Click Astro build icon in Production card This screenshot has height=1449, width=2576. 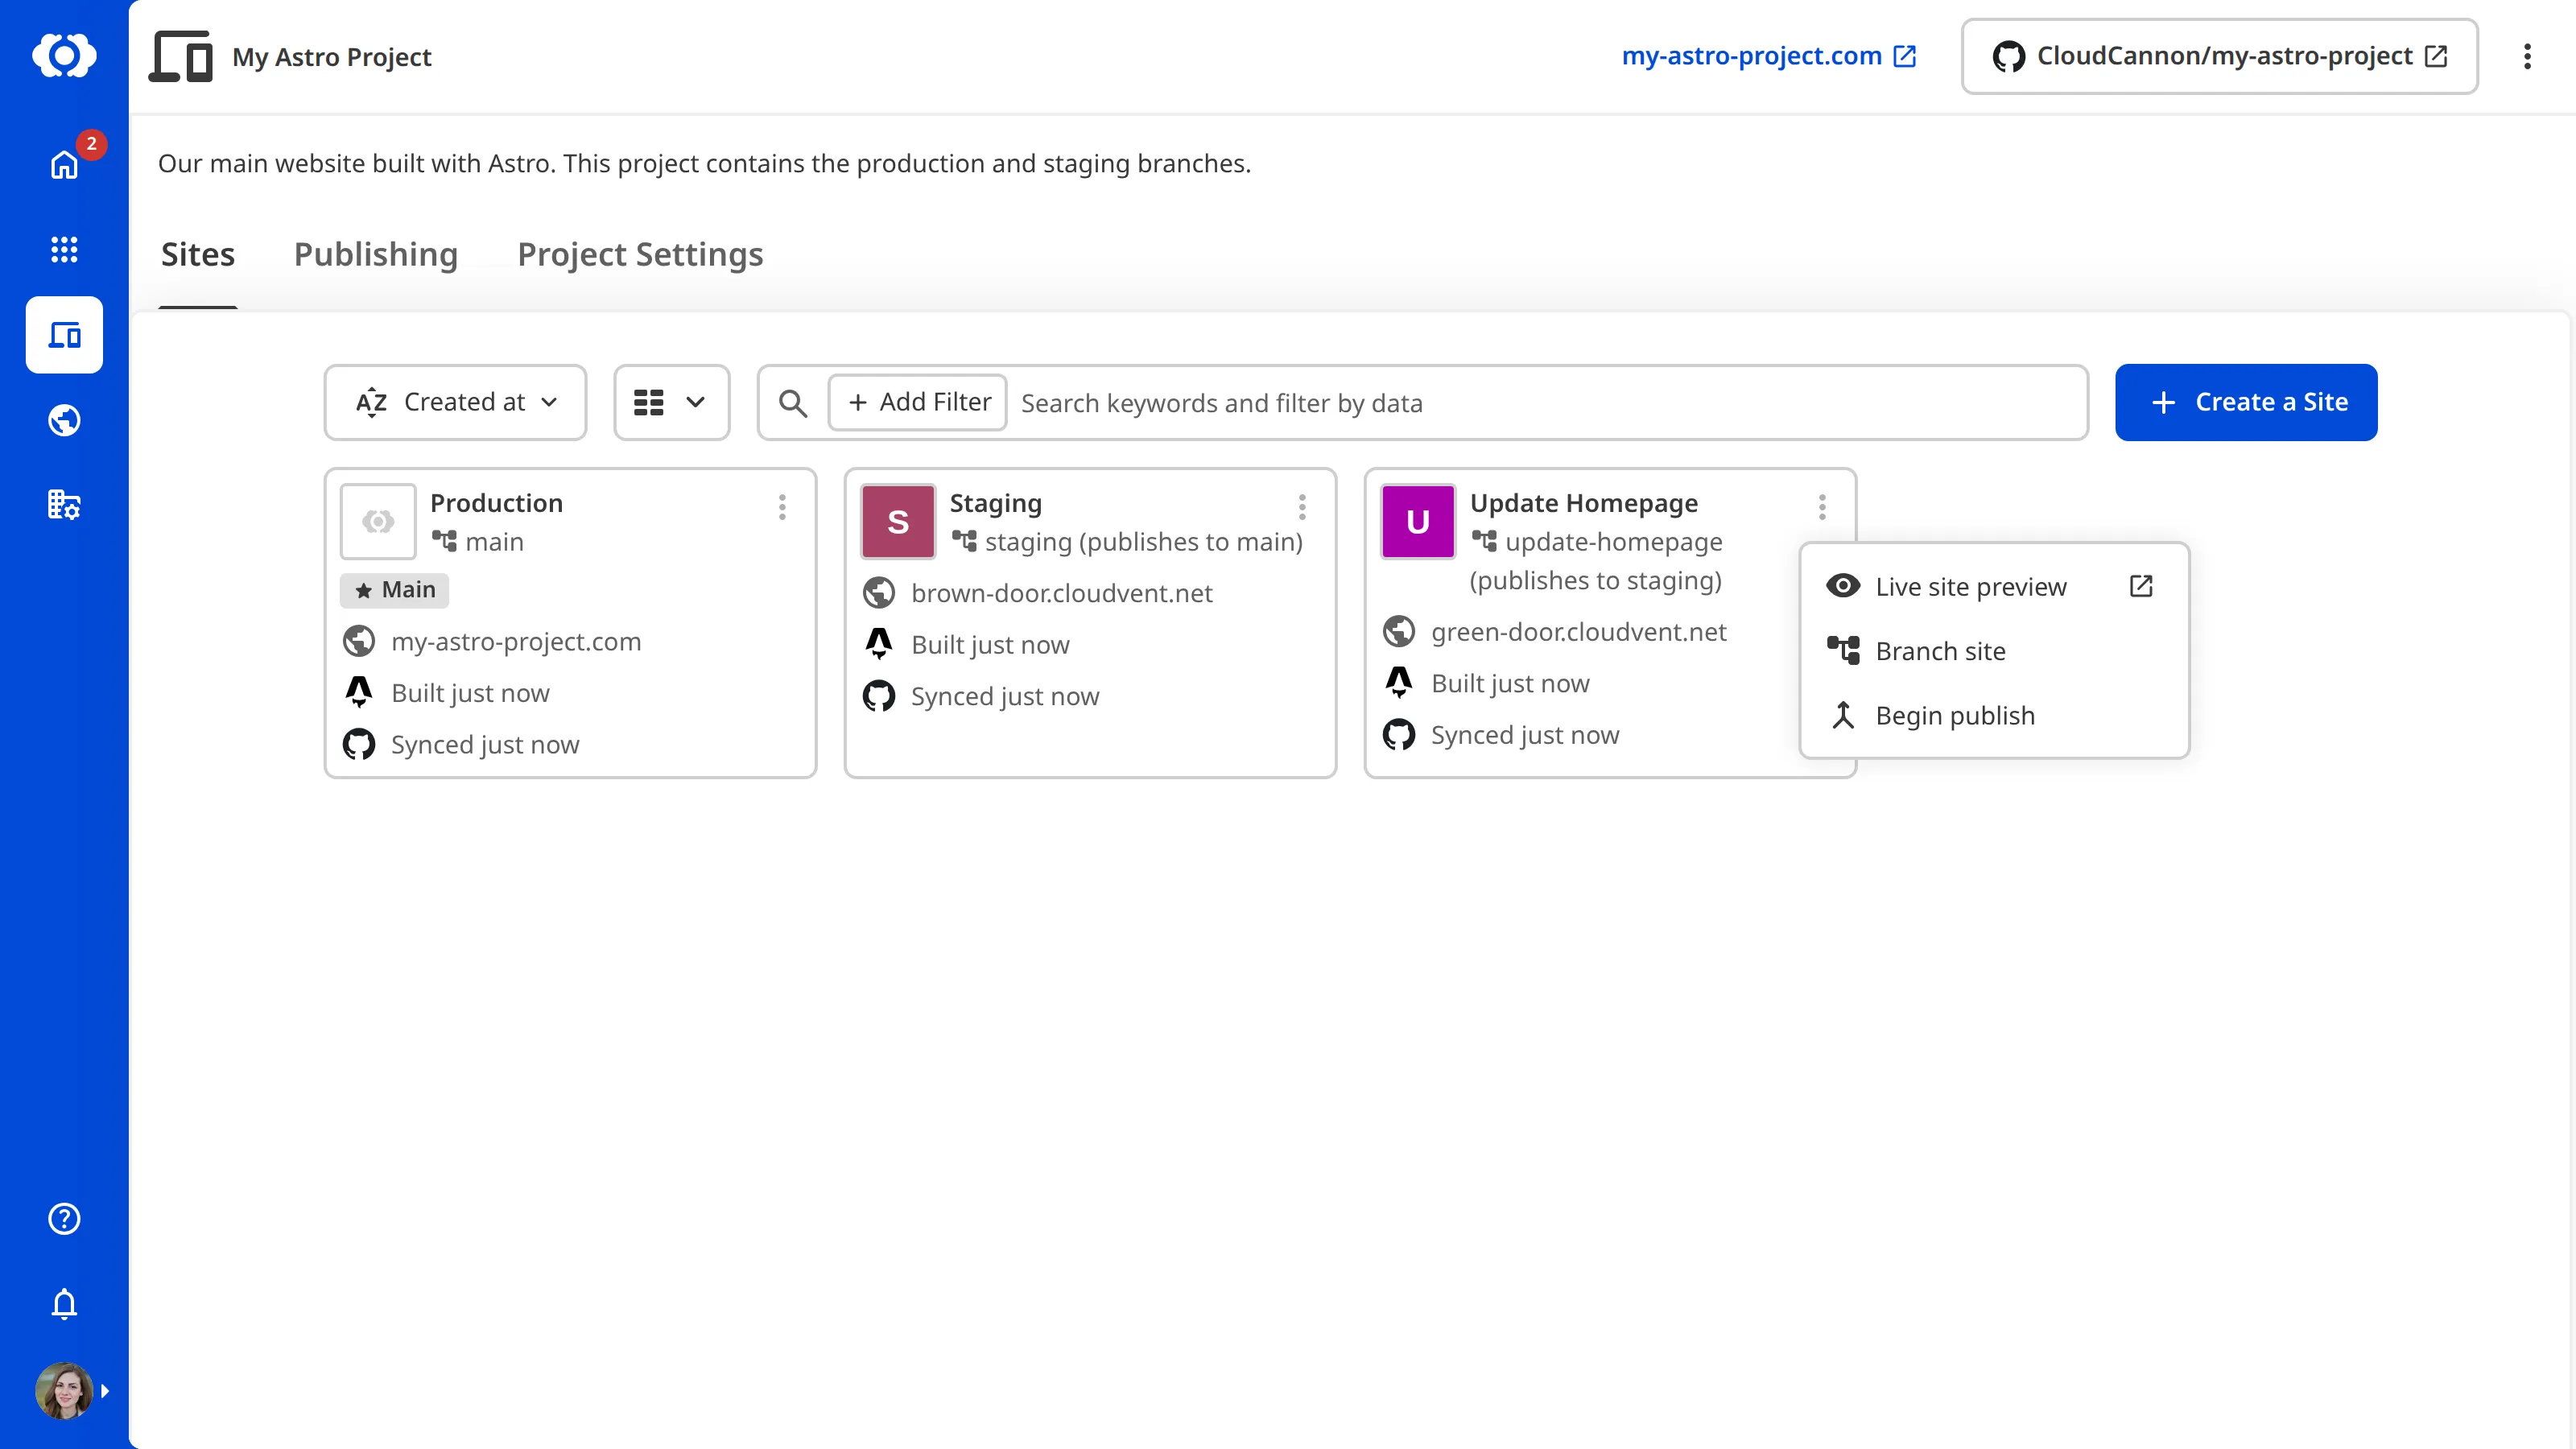click(359, 692)
